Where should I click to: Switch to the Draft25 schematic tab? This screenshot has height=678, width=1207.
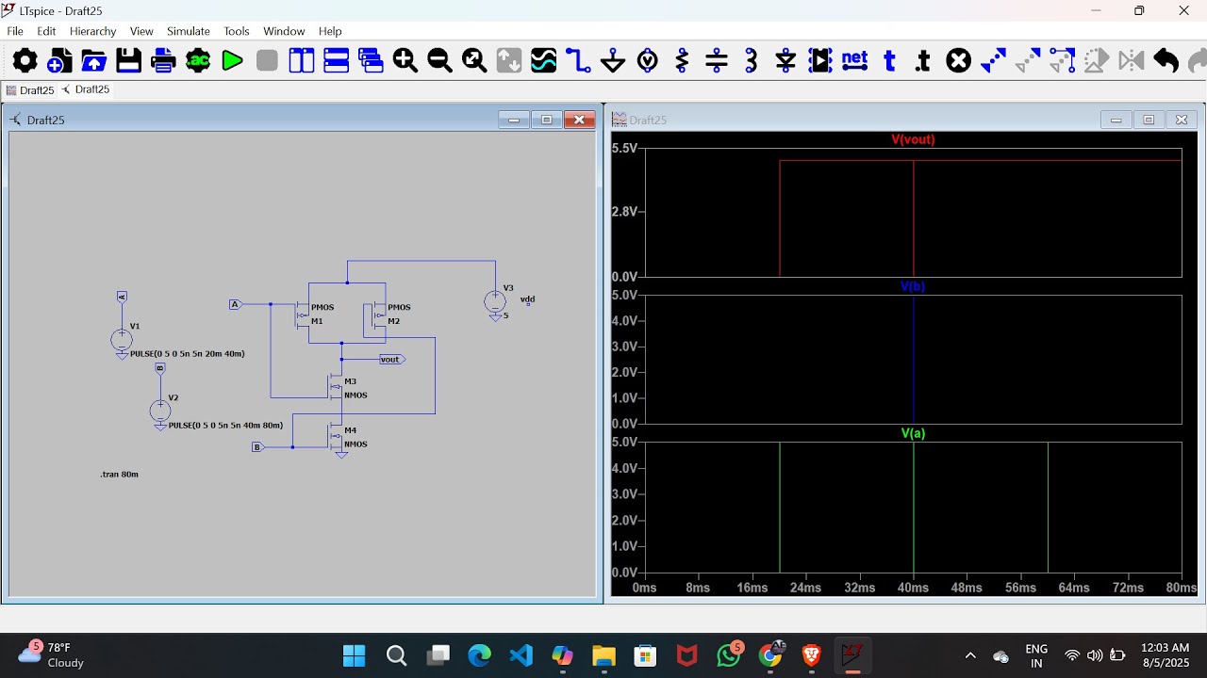click(86, 90)
